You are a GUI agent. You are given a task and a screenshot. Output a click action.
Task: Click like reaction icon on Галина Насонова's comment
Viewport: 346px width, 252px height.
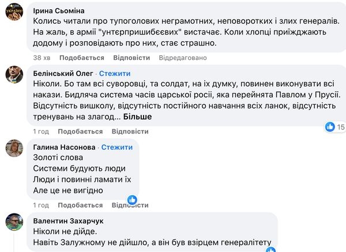tap(131, 200)
